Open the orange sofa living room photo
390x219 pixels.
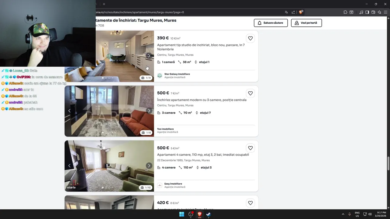pyautogui.click(x=109, y=111)
